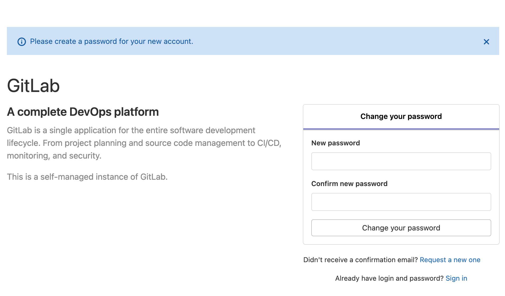Click the info icon in the alert banner

click(22, 42)
